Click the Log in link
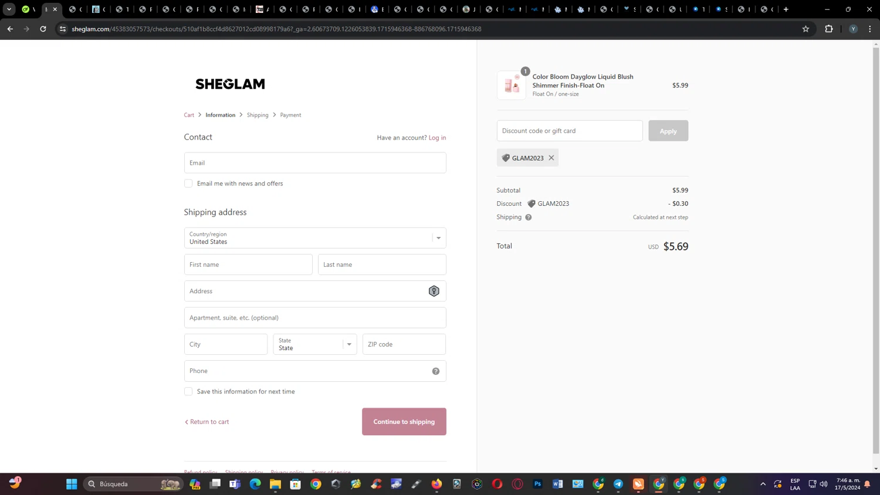This screenshot has height=495, width=880. (437, 138)
